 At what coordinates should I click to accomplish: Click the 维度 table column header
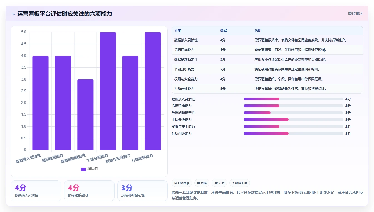coord(178,31)
